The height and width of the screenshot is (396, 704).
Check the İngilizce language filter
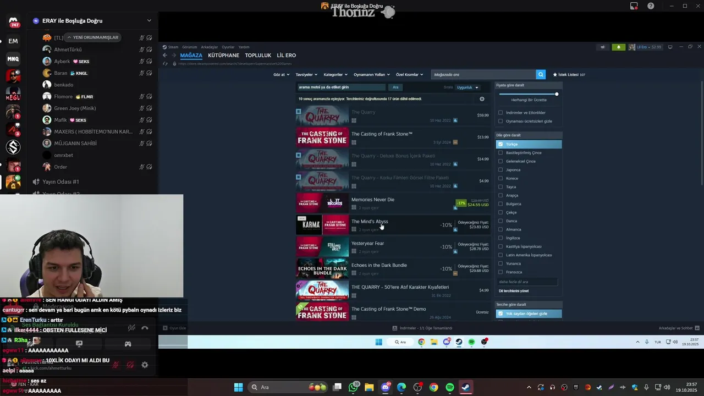(x=501, y=238)
